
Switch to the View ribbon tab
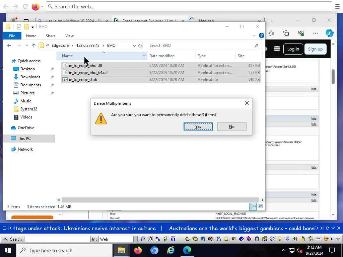(x=69, y=36)
